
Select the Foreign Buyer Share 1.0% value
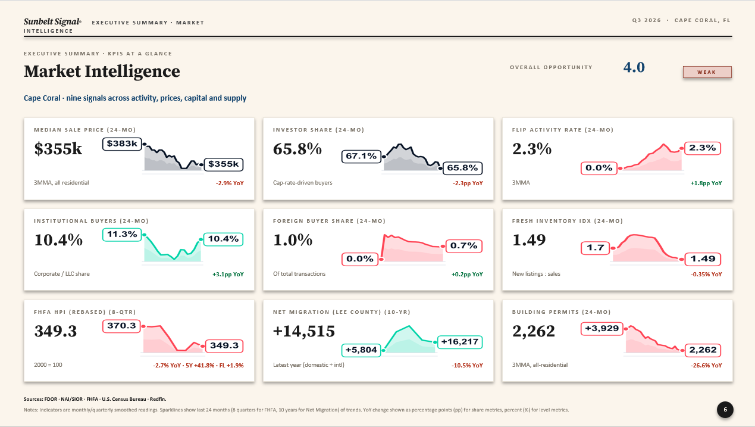(x=292, y=240)
